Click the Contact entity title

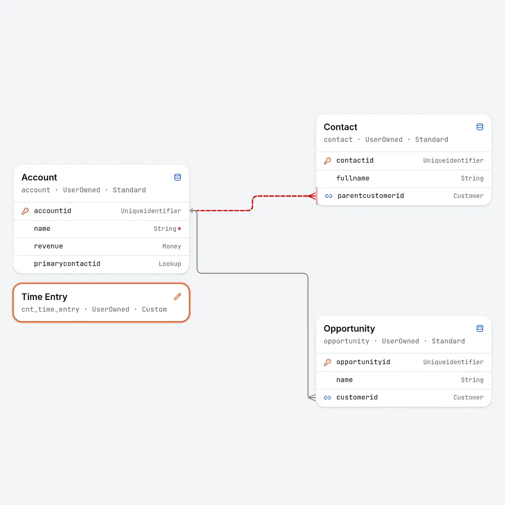coord(340,127)
